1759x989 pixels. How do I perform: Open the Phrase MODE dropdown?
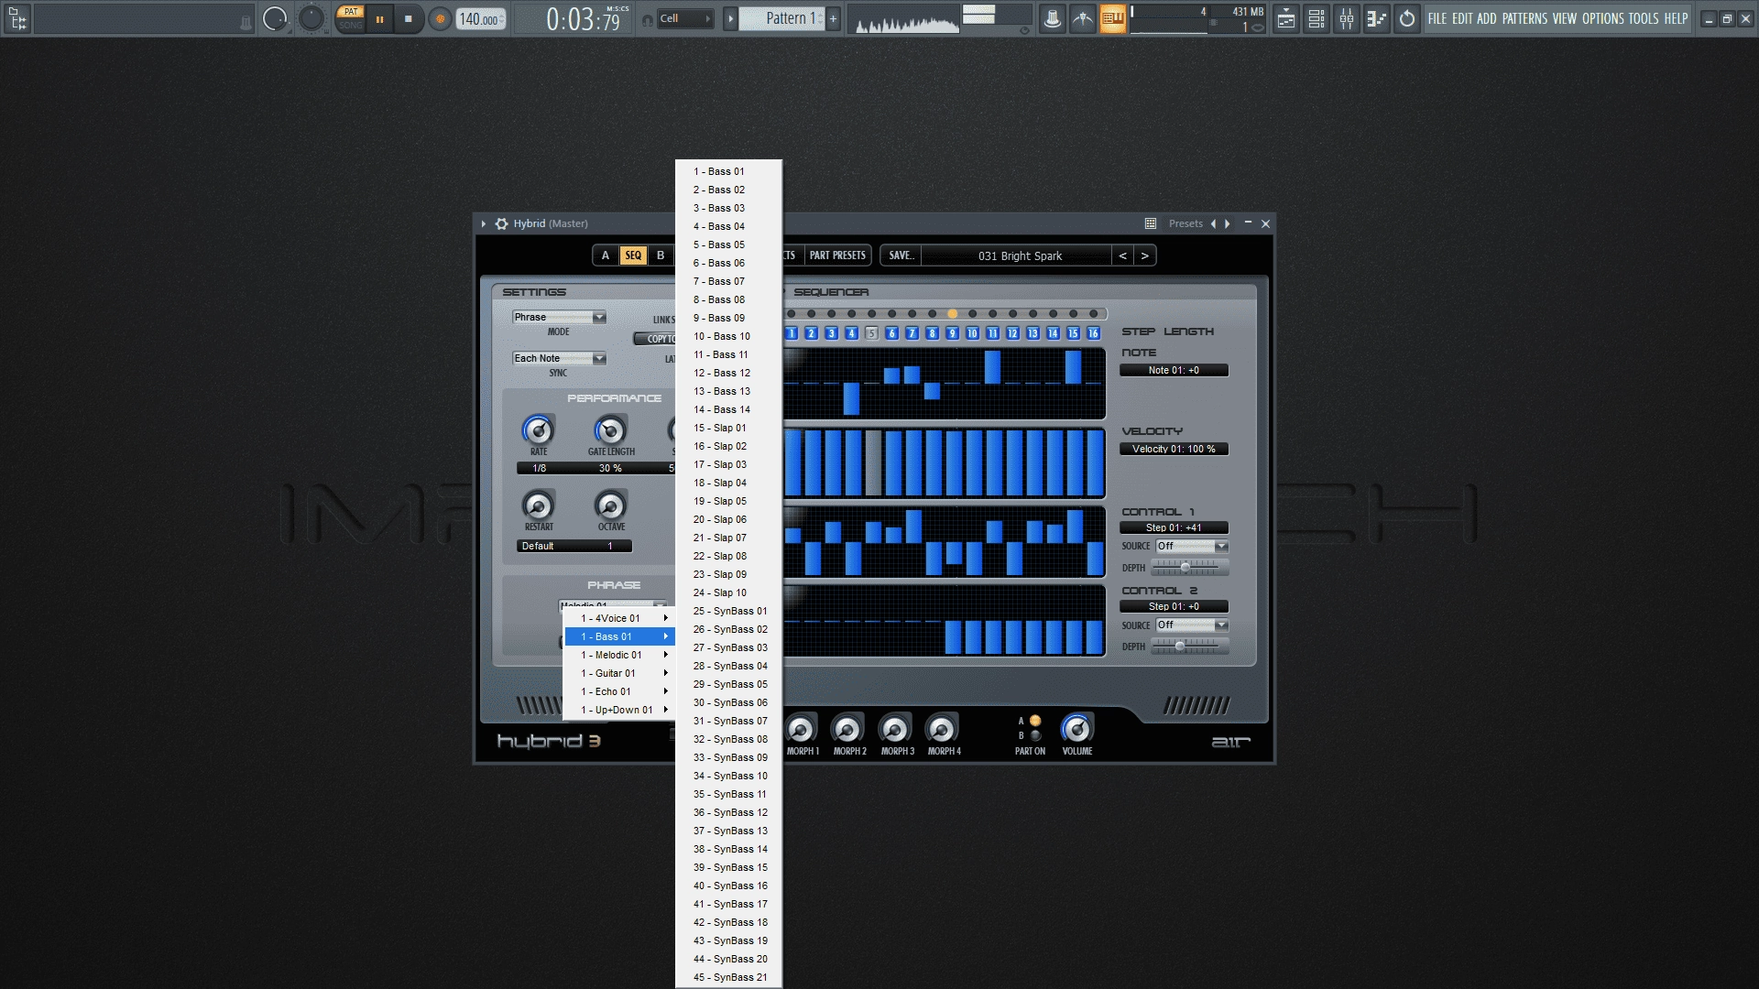(x=559, y=318)
